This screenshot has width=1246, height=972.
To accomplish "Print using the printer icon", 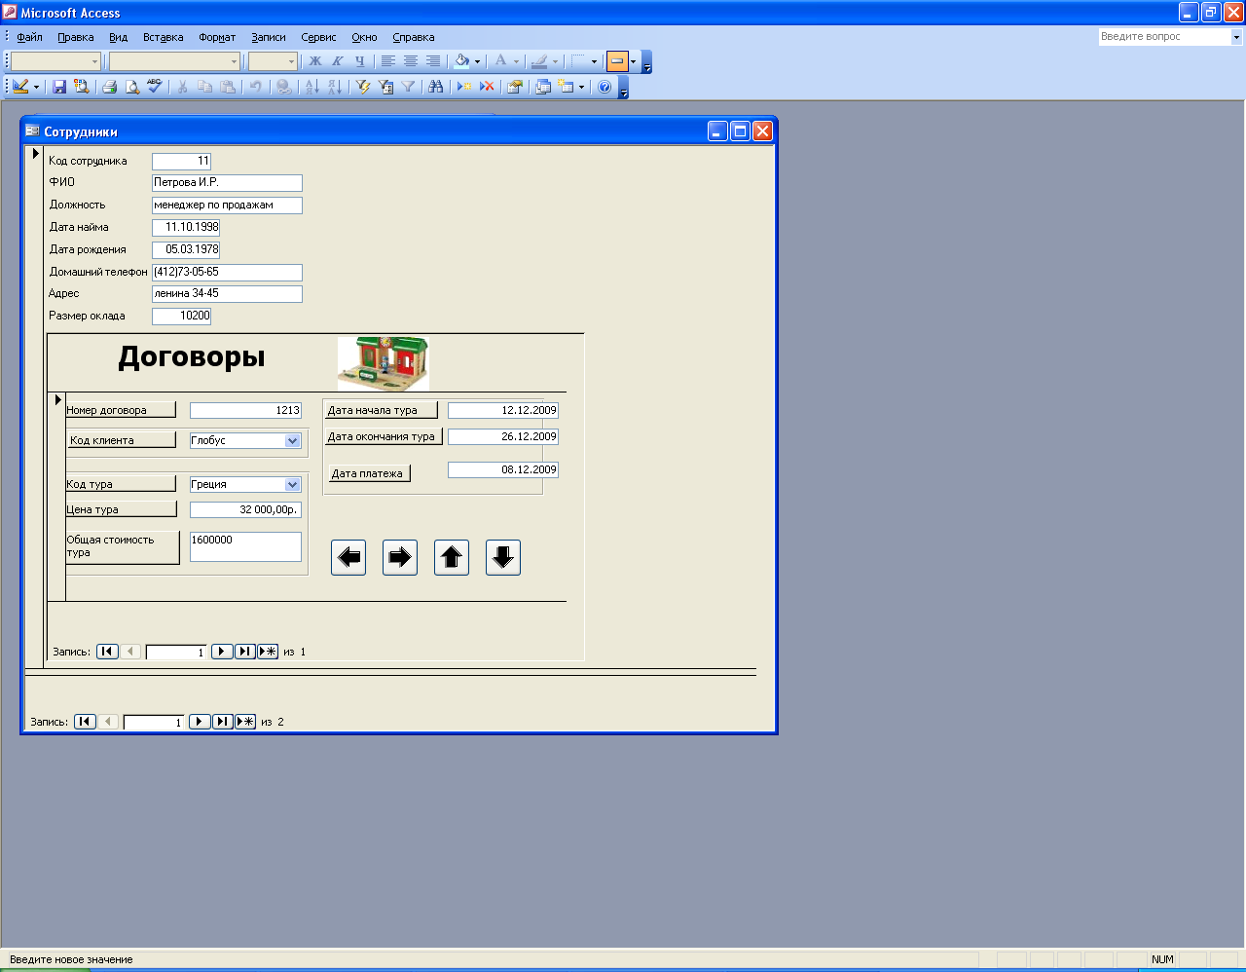I will [x=110, y=87].
